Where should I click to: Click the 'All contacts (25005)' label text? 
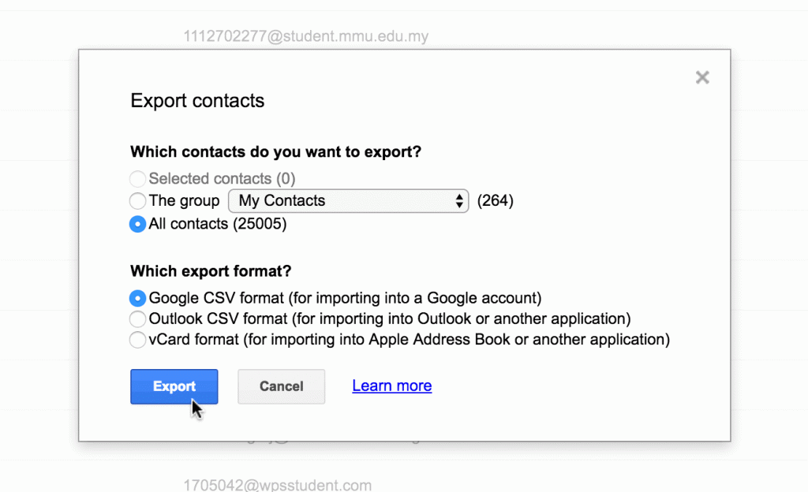pos(218,224)
